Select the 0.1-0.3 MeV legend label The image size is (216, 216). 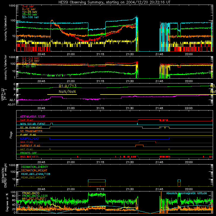(31, 58)
